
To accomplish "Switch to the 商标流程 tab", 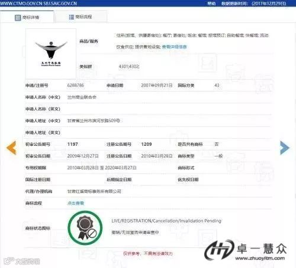I will 81,17.
